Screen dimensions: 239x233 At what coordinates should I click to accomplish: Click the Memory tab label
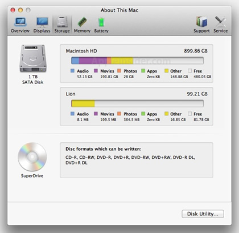tap(82, 31)
